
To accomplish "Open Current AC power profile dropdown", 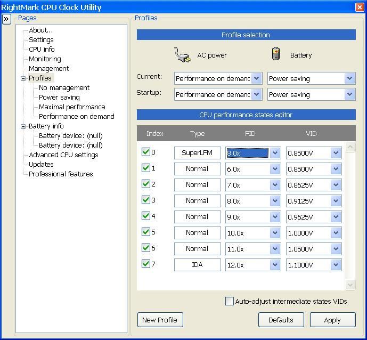I will click(257, 78).
